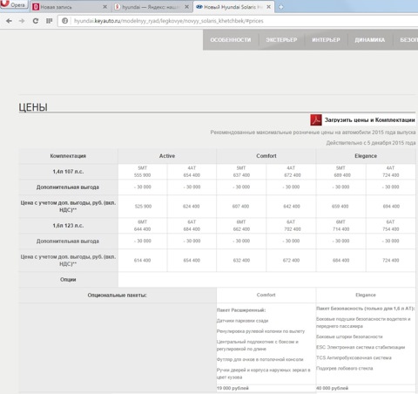Click the Comfort column header in prices table
Viewport: 418px width, 394px height.
click(266, 156)
